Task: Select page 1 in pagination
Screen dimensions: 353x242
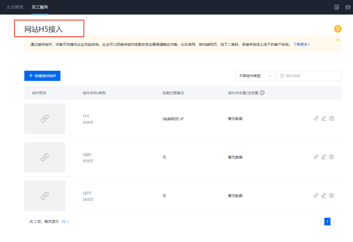Action: 327,221
